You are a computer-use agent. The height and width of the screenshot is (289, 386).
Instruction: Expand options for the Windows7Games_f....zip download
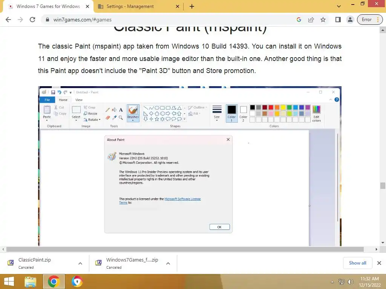tap(168, 263)
